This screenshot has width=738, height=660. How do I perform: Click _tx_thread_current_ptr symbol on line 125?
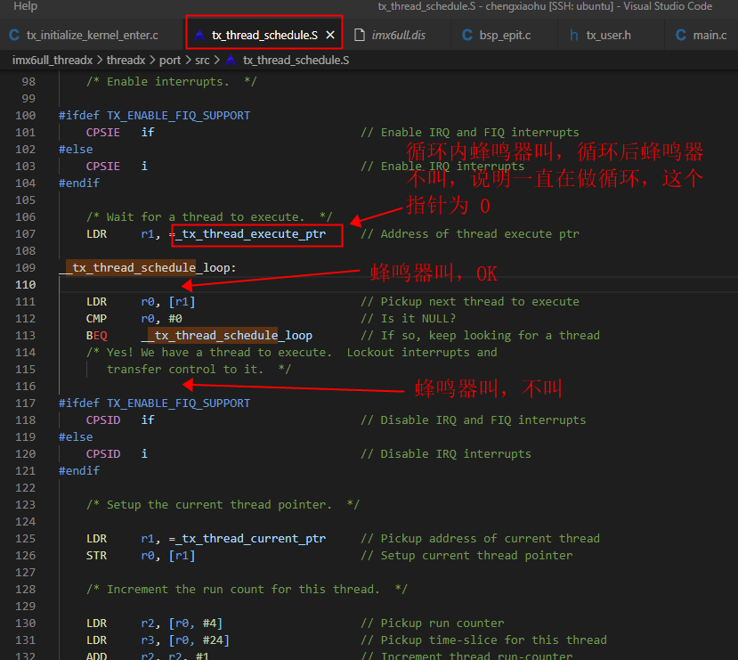point(250,539)
